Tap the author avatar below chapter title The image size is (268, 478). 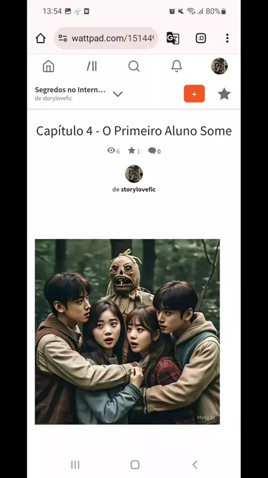134,174
